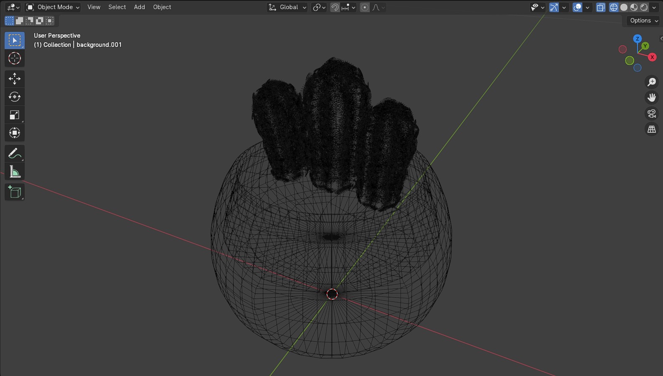Click the Y axis on navigation gizmo
Screen dimensions: 663x376
645,46
